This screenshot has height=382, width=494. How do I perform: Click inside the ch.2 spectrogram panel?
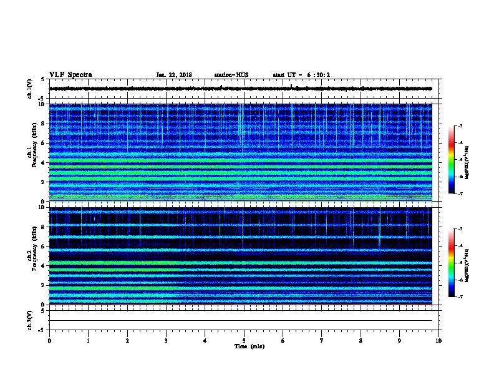tap(241, 256)
